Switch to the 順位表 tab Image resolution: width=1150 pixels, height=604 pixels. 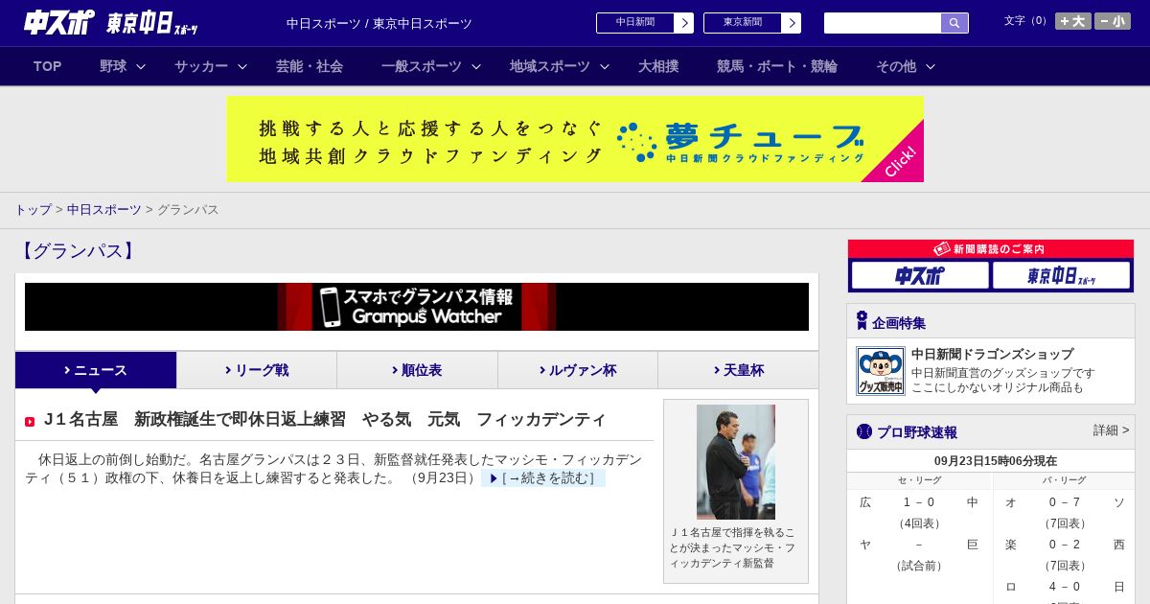tap(417, 370)
